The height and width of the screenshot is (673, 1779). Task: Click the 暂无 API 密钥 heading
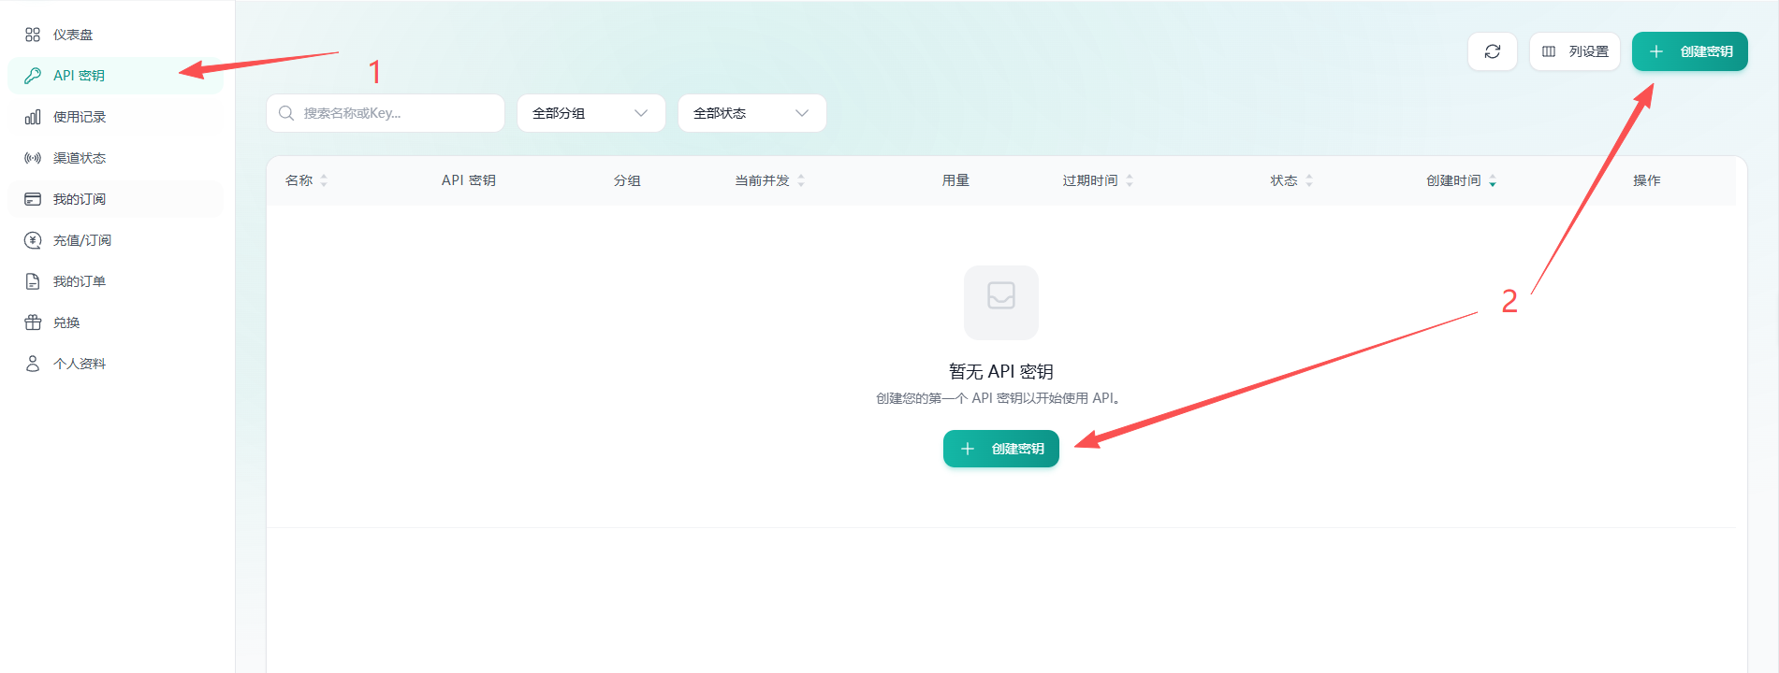coord(1001,371)
